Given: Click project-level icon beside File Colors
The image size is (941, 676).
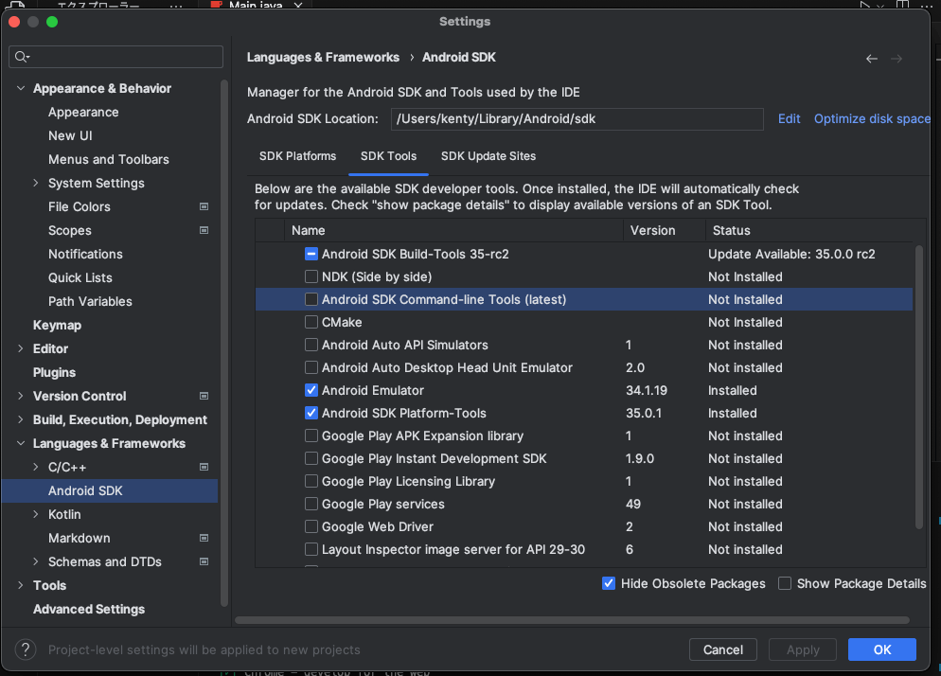Looking at the screenshot, I should [x=204, y=206].
